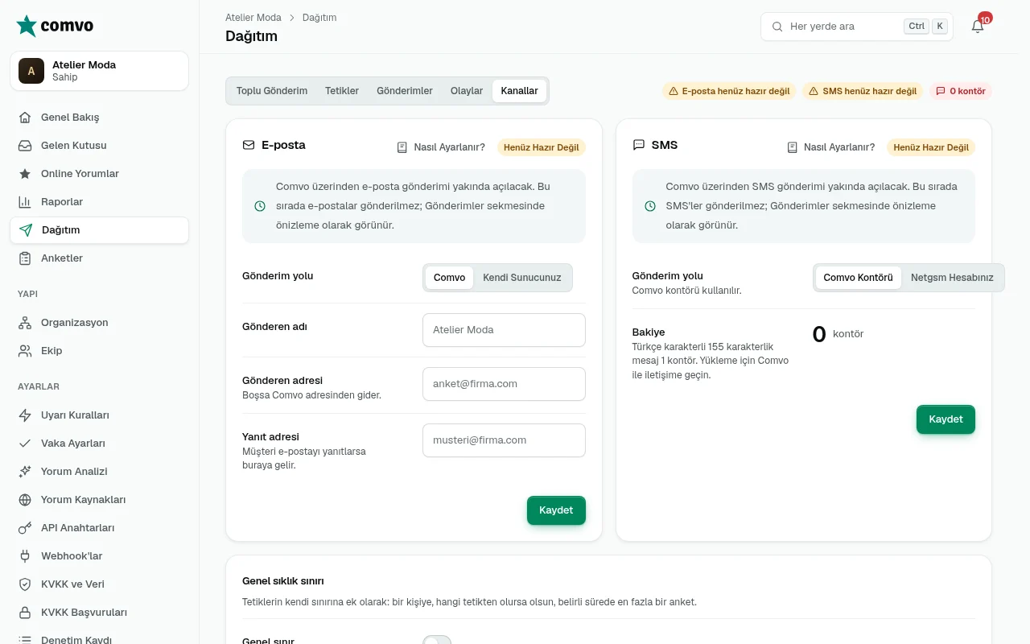The width and height of the screenshot is (1030, 644).
Task: Click the Yorum Analizi sparkle icon
Action: (x=25, y=472)
